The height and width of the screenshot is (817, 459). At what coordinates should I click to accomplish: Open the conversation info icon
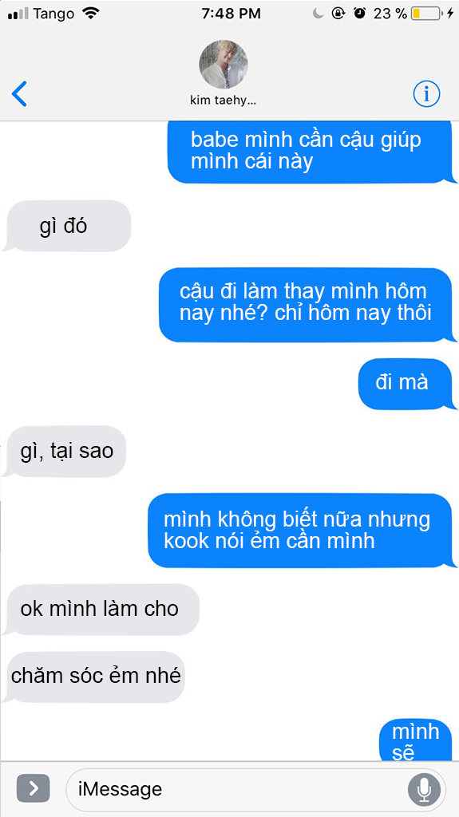point(426,94)
